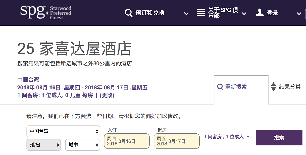Click the search magnifier icon beside 预订和兑换
This screenshot has width=306, height=155.
[x=129, y=13]
